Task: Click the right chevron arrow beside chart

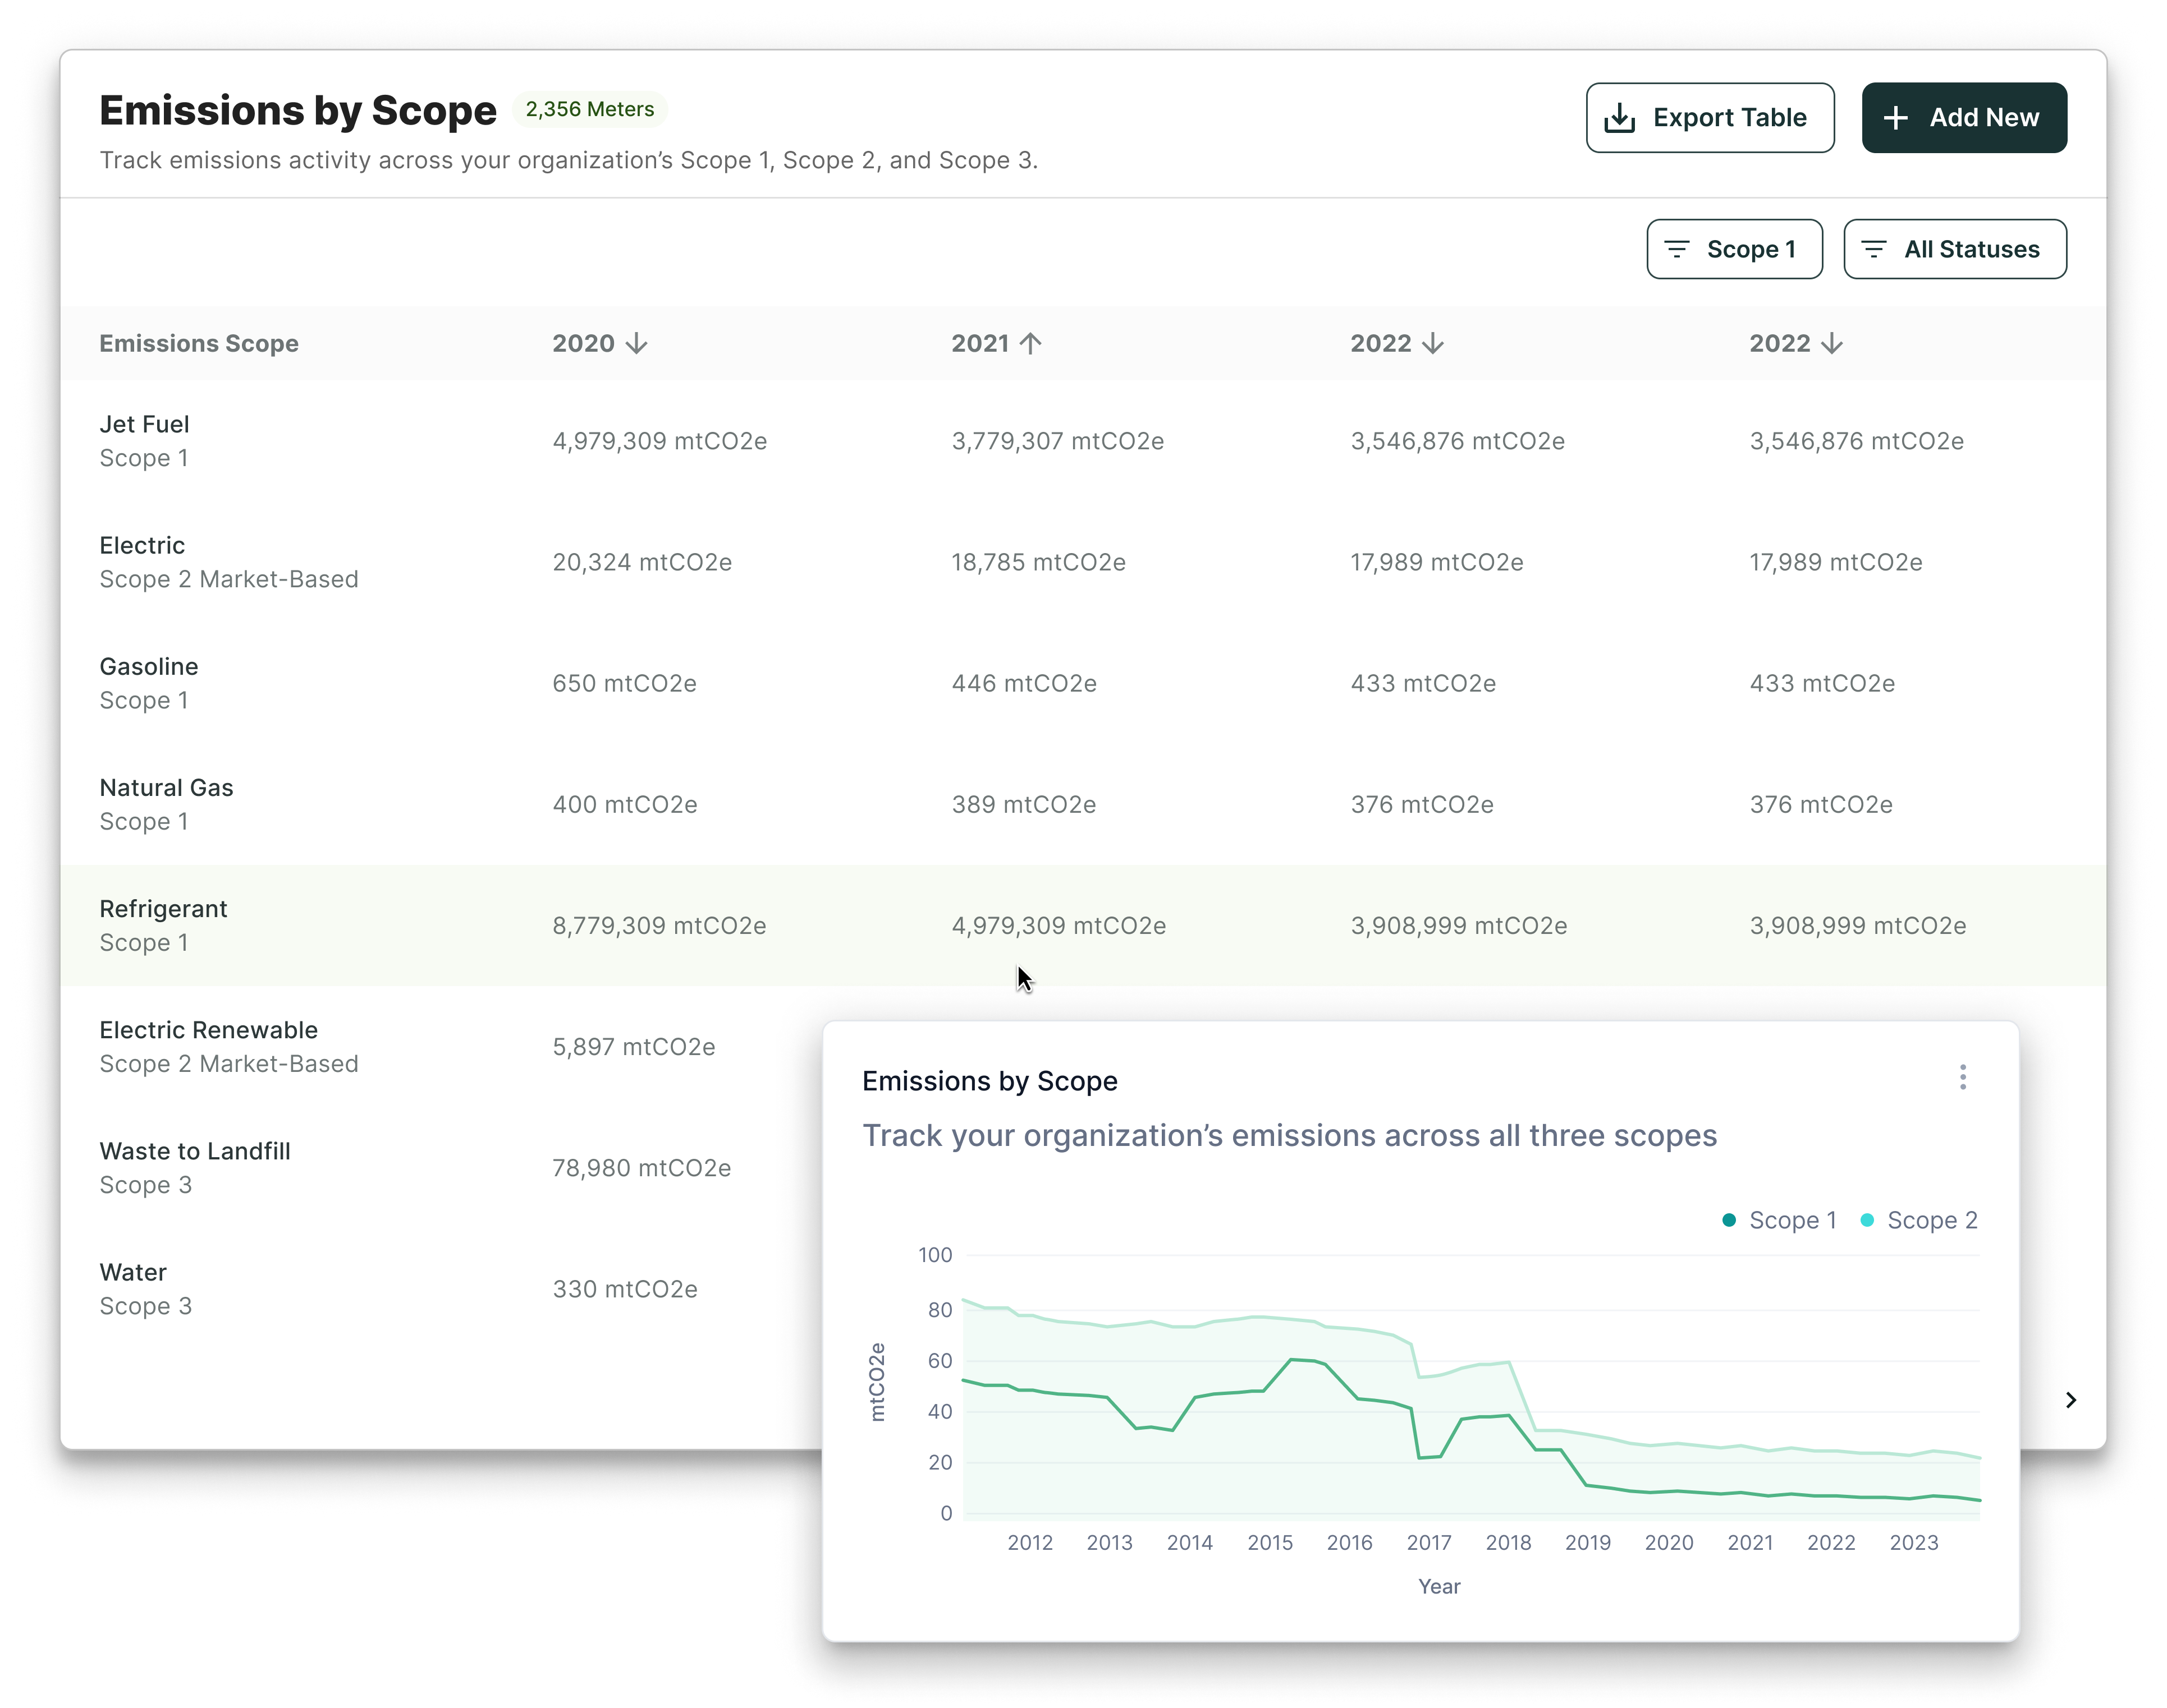Action: pyautogui.click(x=2071, y=1400)
